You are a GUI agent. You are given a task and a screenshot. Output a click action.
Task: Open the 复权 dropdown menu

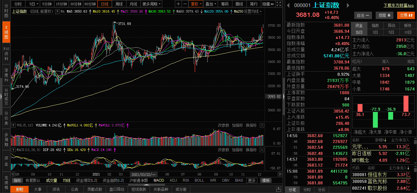[196, 4]
